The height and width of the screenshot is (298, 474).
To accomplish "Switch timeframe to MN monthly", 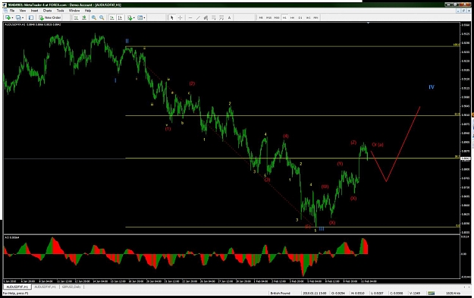I will [315, 18].
